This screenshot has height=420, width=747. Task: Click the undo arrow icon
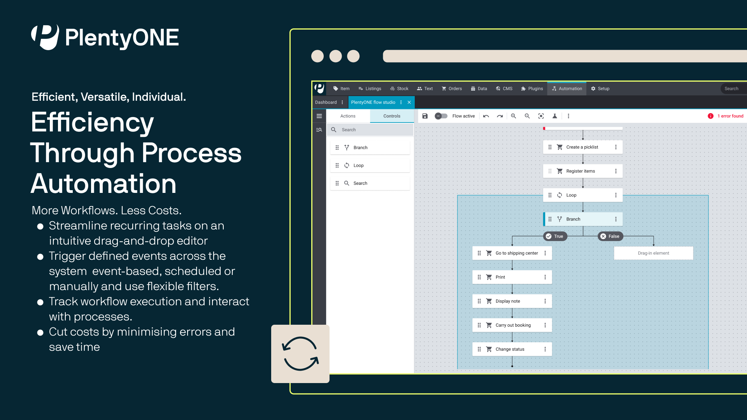(486, 116)
